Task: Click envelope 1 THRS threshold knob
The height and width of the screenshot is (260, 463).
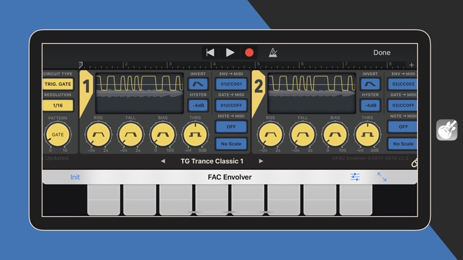Action: point(195,135)
